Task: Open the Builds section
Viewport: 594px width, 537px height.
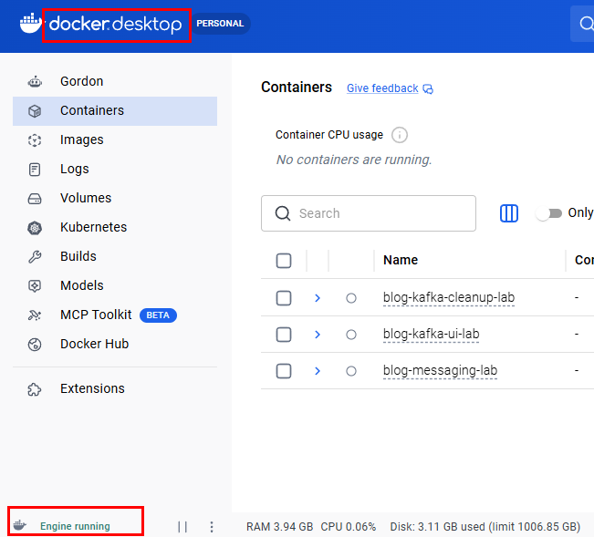Action: pyautogui.click(x=78, y=256)
